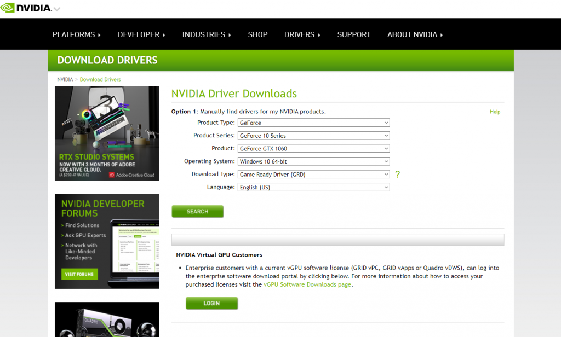The width and height of the screenshot is (561, 337).
Task: Click SUPPORT in the top navigation
Action: (354, 34)
